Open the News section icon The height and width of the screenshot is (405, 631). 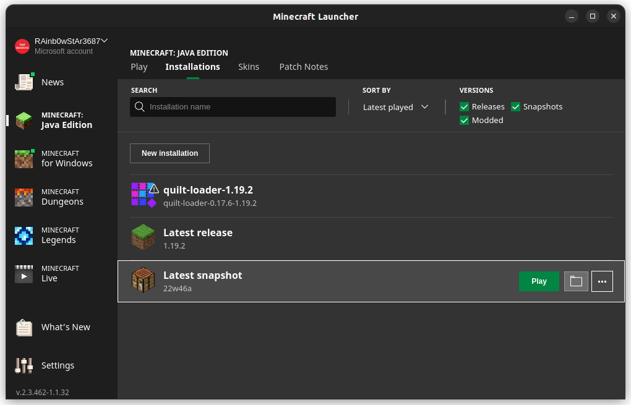(24, 82)
